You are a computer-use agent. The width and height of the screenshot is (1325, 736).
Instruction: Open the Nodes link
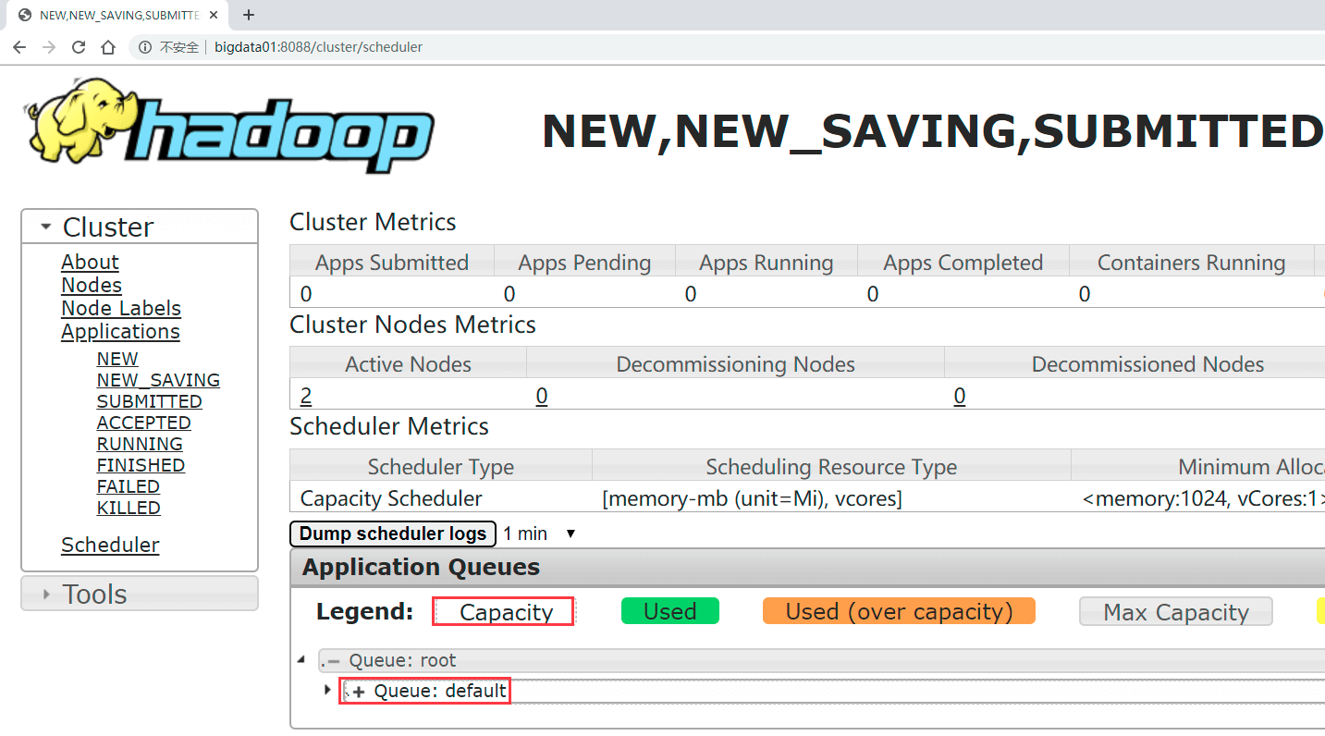pos(92,285)
